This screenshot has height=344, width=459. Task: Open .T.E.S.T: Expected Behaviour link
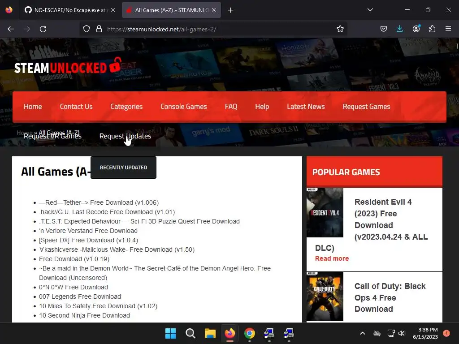point(139,221)
